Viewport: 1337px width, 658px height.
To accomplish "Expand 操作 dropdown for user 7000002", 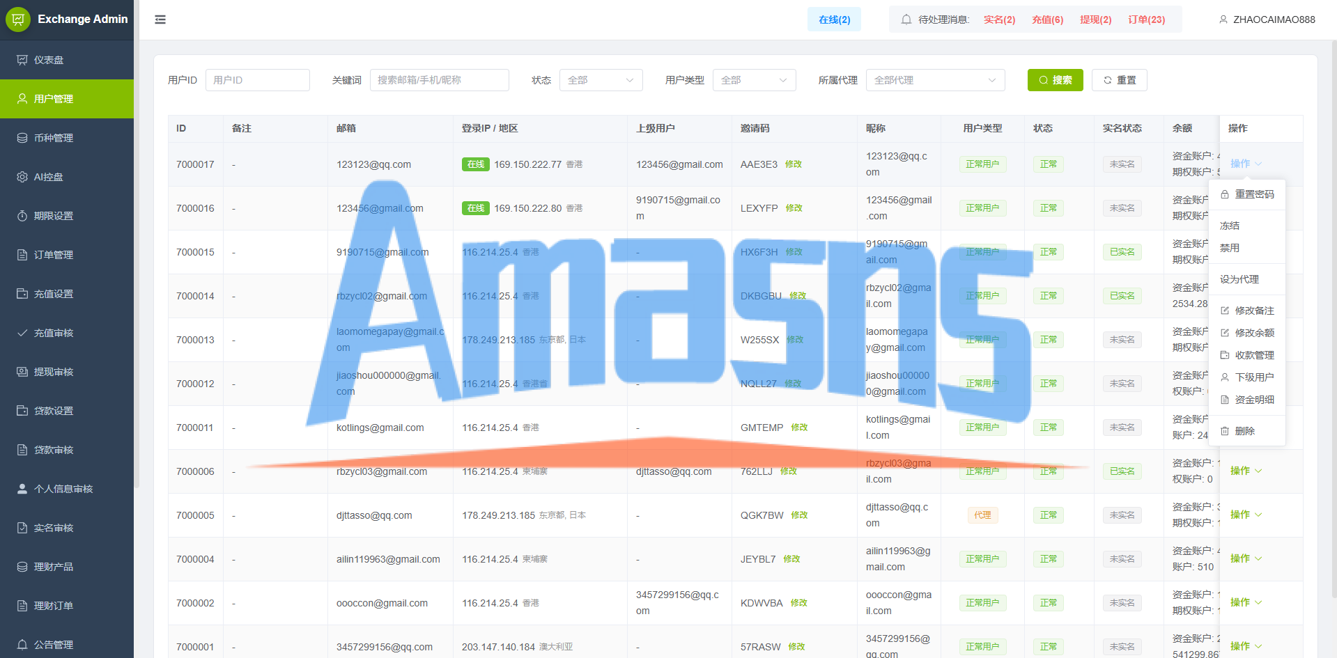I will [1246, 602].
